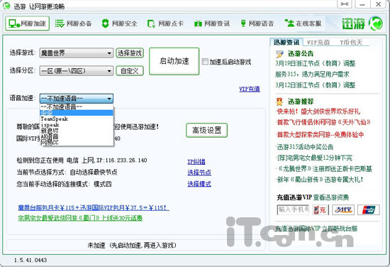Open 《天外飞仙》 recommendation
The image size is (390, 267).
tap(323, 122)
